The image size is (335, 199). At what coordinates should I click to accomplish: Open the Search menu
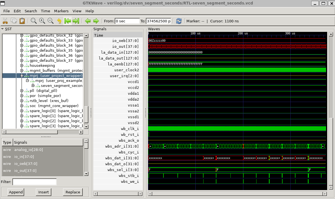pyautogui.click(x=31, y=11)
